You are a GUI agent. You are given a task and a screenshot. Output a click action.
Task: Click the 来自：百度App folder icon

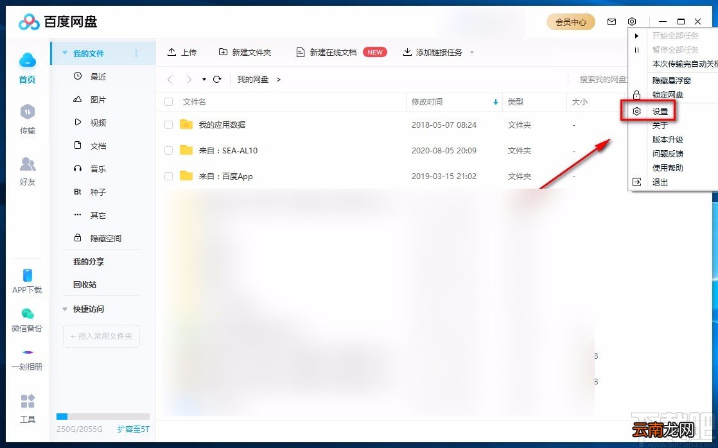pyautogui.click(x=186, y=176)
